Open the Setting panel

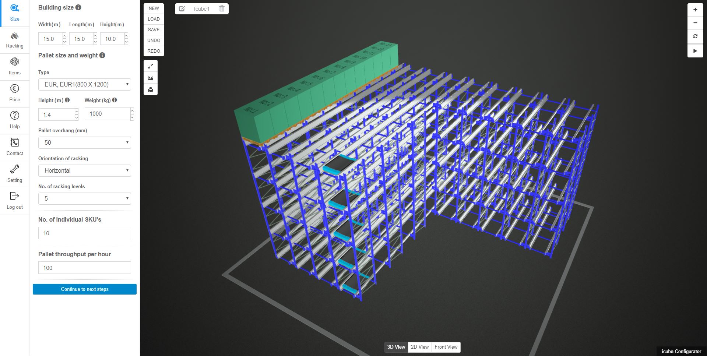pyautogui.click(x=15, y=174)
